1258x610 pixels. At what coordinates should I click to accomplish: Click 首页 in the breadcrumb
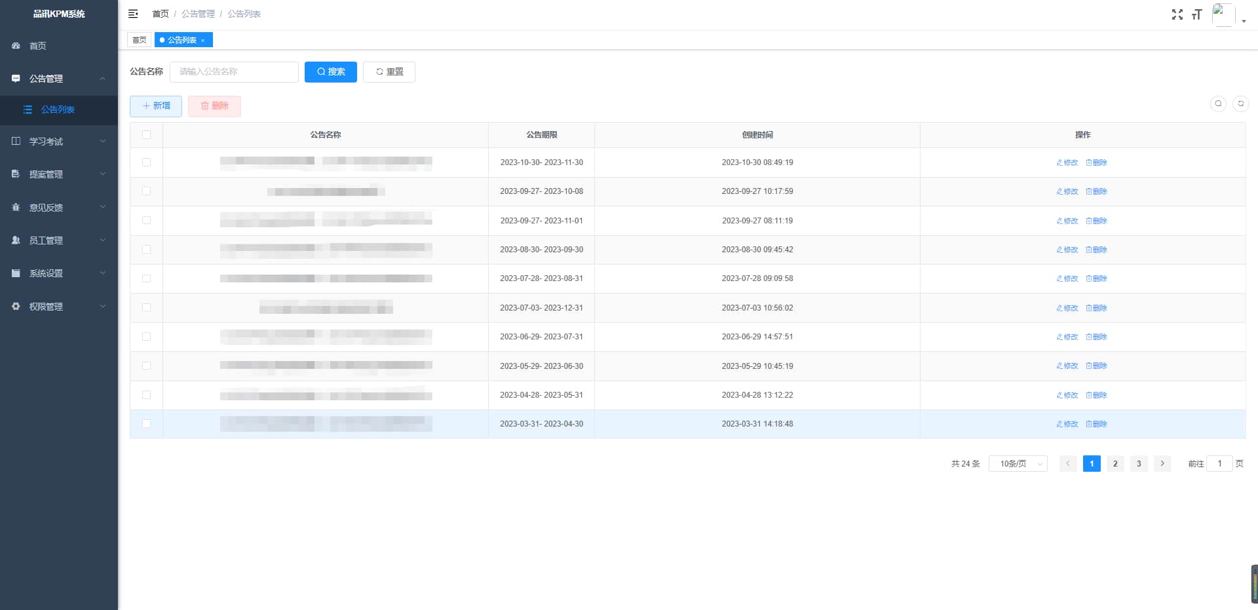161,14
